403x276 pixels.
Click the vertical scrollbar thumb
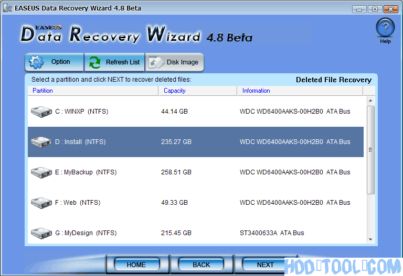(370, 150)
